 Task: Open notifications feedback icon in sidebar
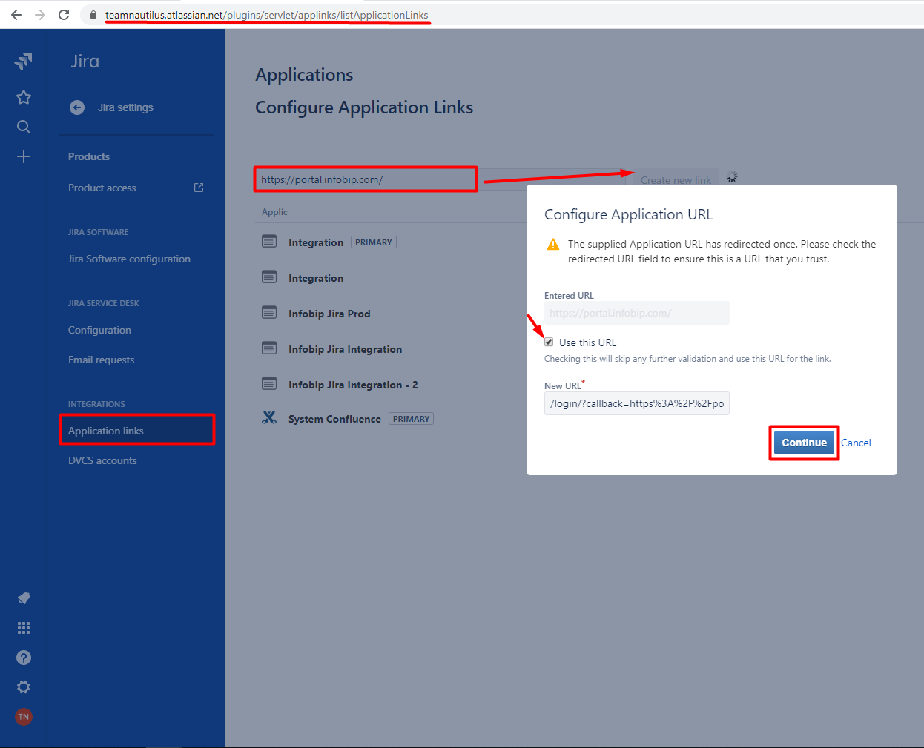click(24, 598)
